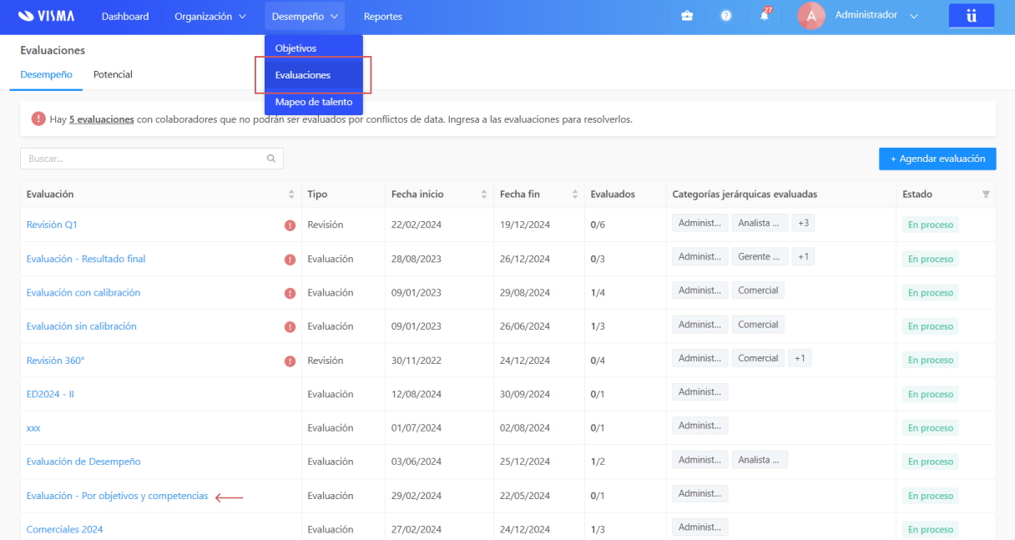Open the Revisión Q1 evaluation
Image resolution: width=1015 pixels, height=540 pixels.
point(52,225)
